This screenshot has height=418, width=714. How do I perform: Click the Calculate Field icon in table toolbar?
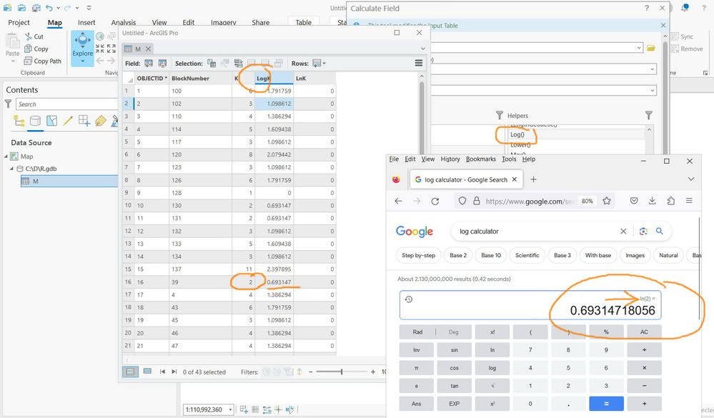[162, 64]
